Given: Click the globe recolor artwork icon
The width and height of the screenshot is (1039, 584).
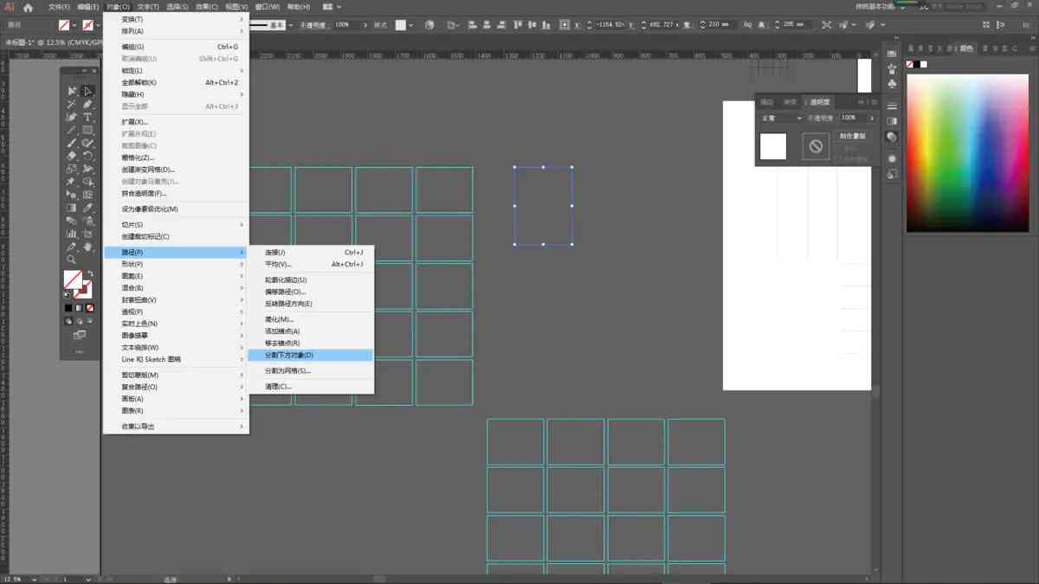Looking at the screenshot, I should coord(429,25).
